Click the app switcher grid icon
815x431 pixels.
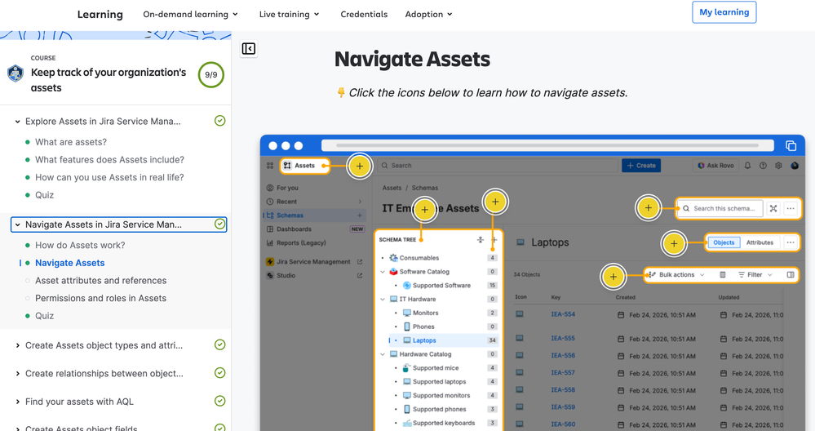point(270,166)
